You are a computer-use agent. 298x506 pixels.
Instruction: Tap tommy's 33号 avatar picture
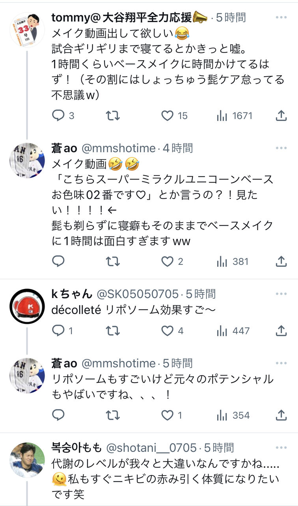point(27,30)
